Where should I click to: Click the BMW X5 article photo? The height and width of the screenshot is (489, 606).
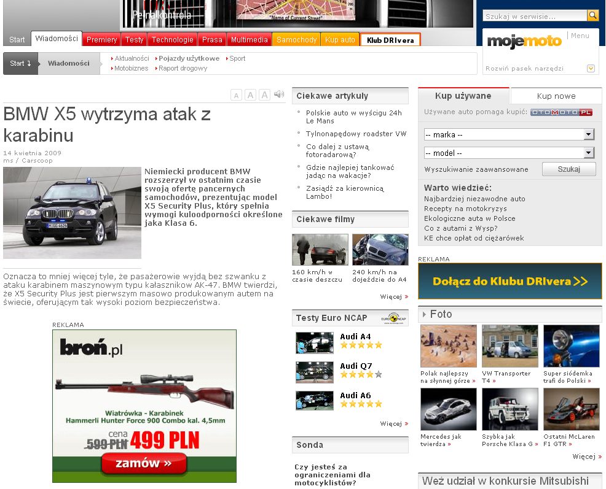[73, 213]
